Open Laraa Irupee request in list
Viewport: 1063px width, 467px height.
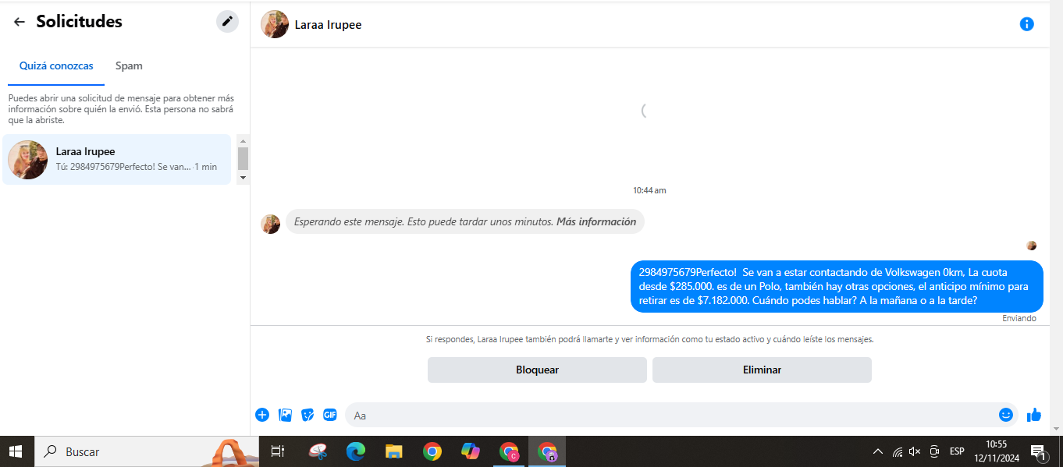tap(117, 159)
